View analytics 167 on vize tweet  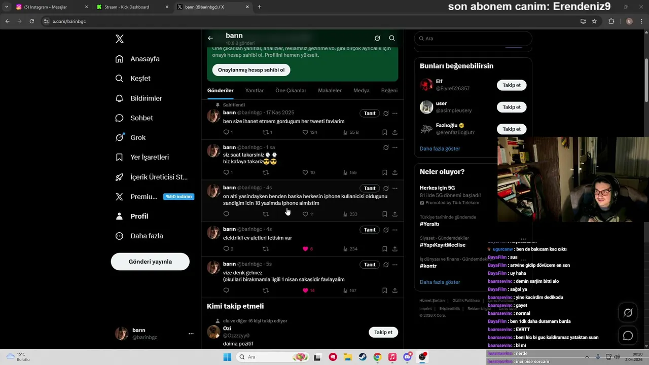[349, 290]
